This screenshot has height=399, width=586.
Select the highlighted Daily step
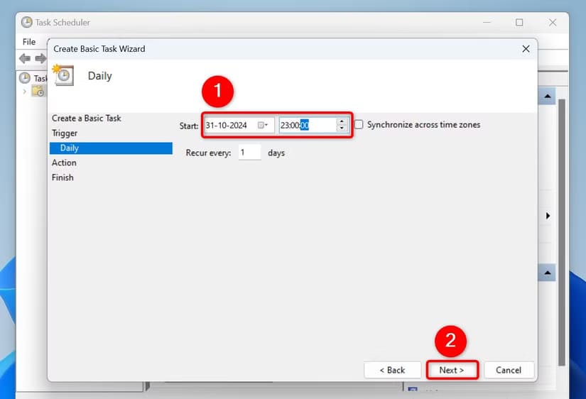[x=111, y=148]
